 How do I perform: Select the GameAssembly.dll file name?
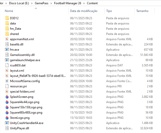click(22, 55)
